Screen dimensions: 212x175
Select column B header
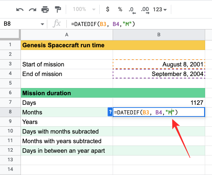click(x=159, y=34)
